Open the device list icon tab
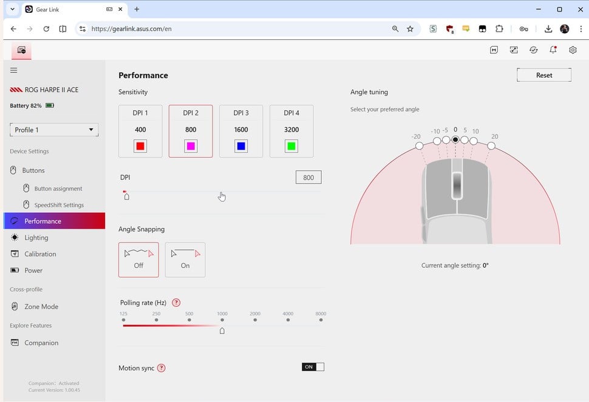589x402 pixels. click(x=21, y=50)
